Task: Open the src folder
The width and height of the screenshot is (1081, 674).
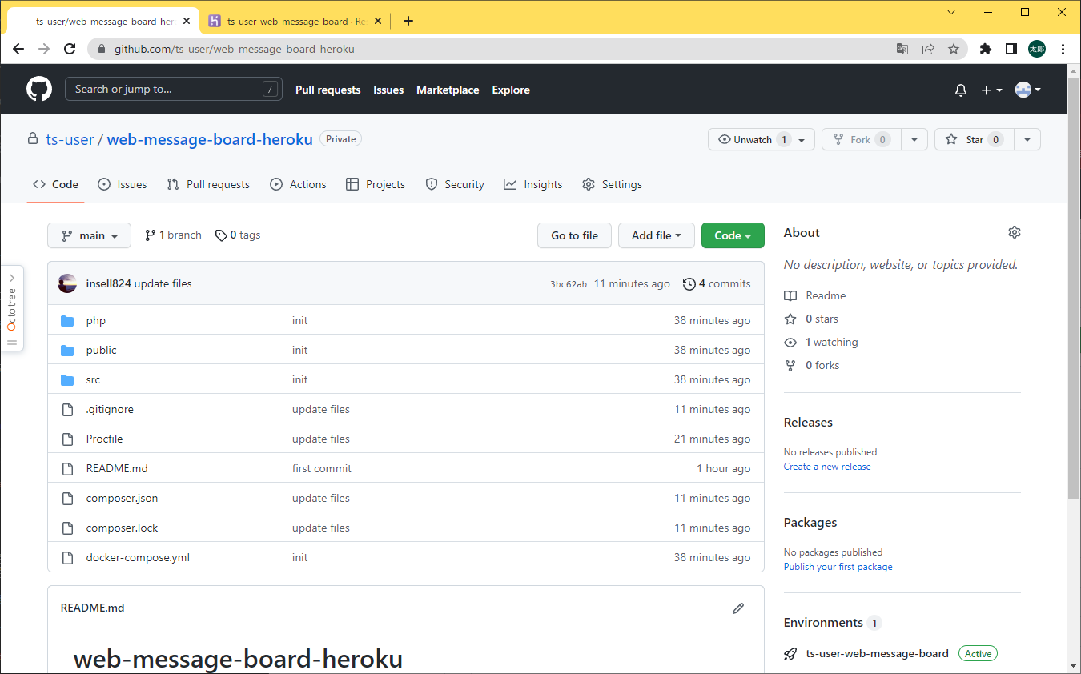Action: tap(94, 379)
